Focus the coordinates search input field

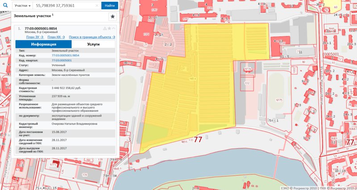coord(64,5)
